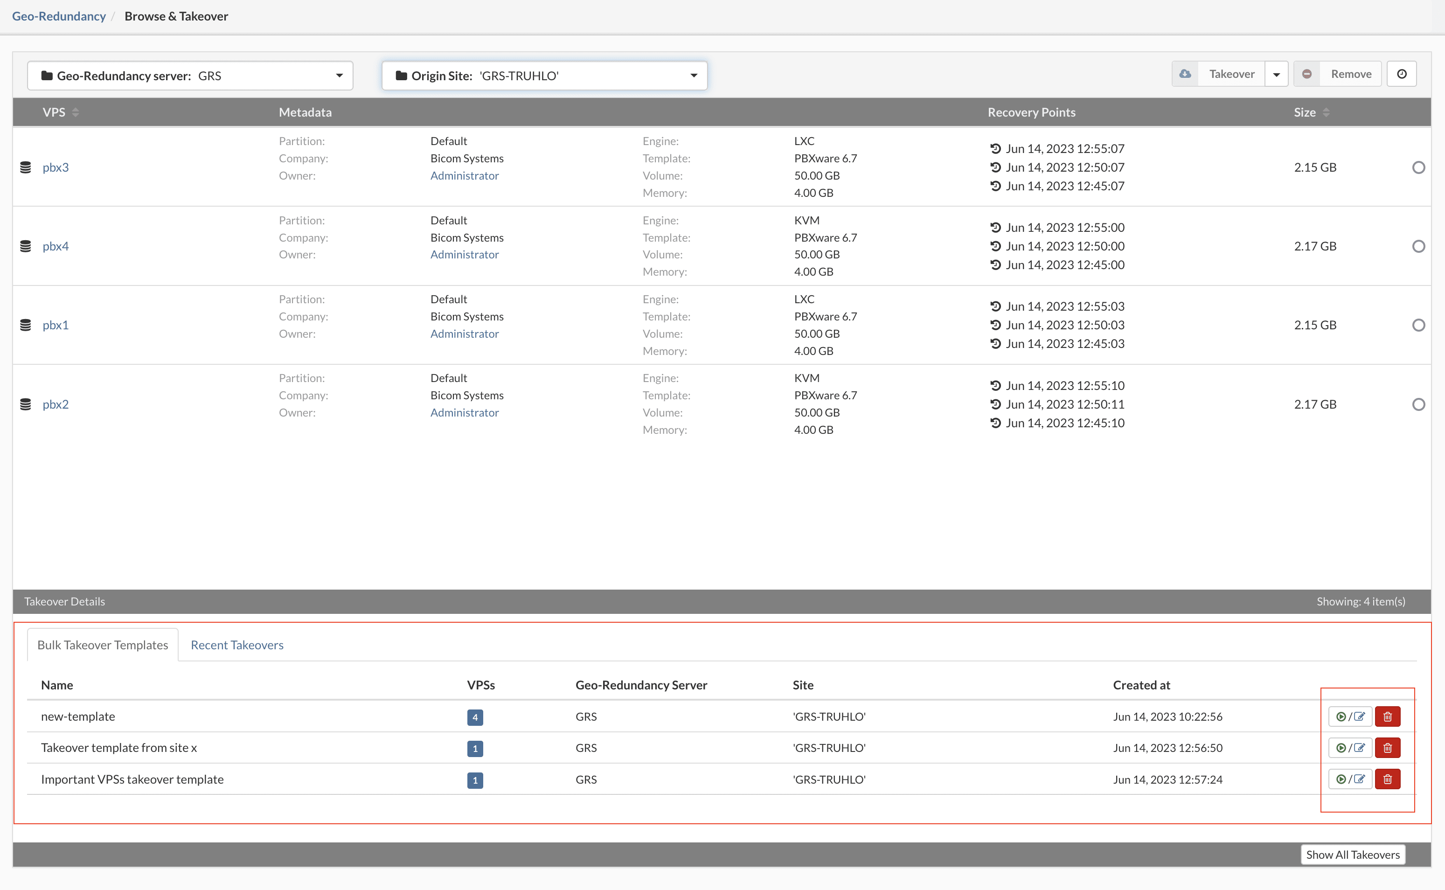The height and width of the screenshot is (890, 1445).
Task: Select the pbx4 radio button
Action: coord(1418,247)
